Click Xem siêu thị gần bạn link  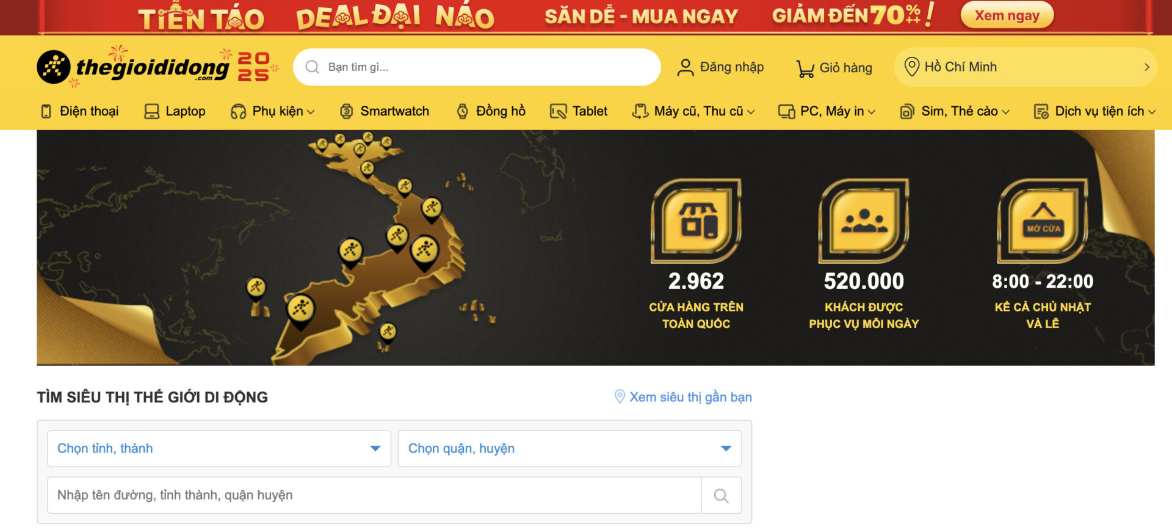[683, 397]
